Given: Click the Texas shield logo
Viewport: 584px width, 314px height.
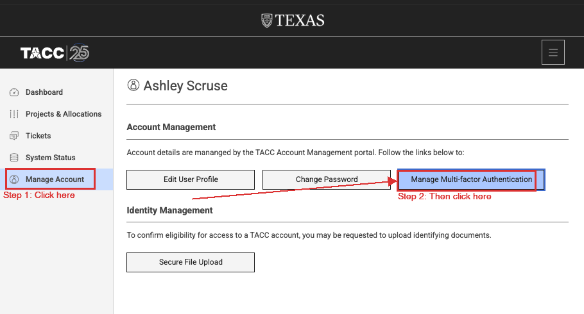Looking at the screenshot, I should (267, 21).
